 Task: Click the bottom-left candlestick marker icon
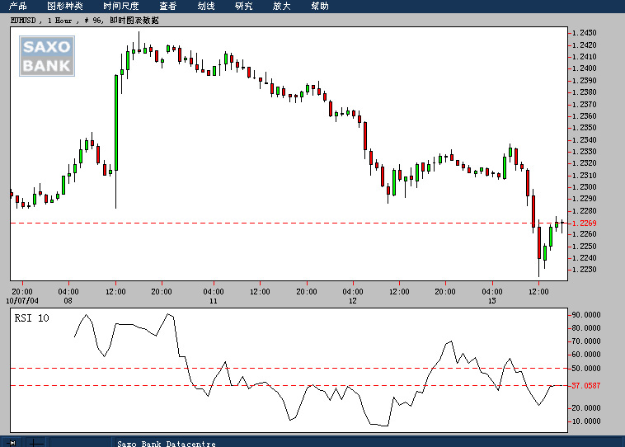click(x=12, y=442)
